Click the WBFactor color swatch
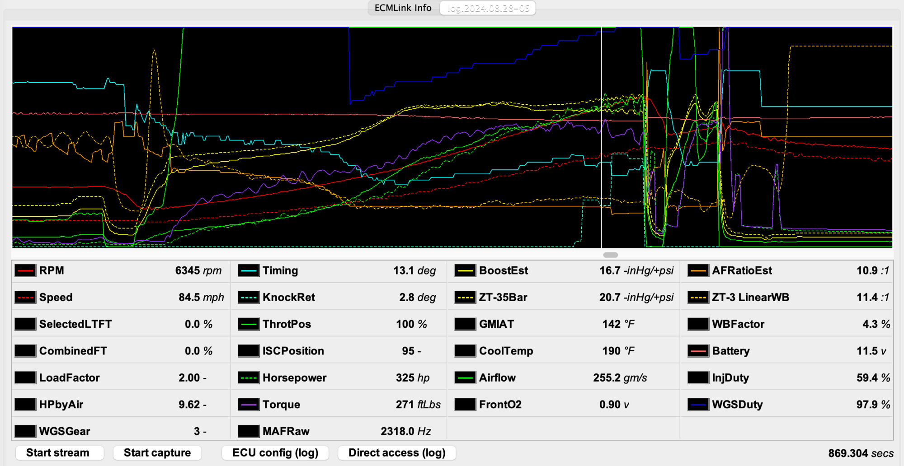The height and width of the screenshot is (466, 904). click(x=698, y=324)
